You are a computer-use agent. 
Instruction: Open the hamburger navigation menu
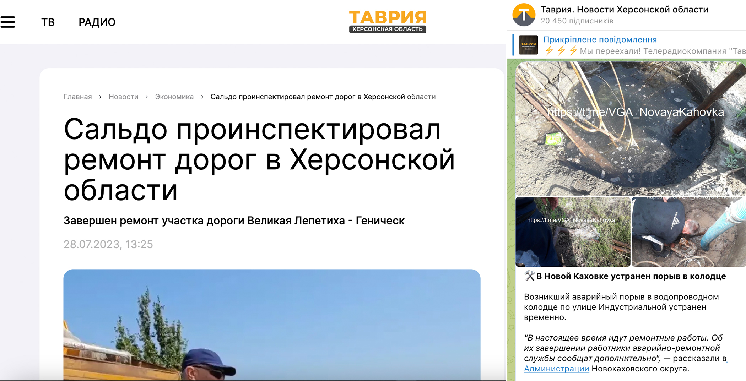(x=8, y=22)
